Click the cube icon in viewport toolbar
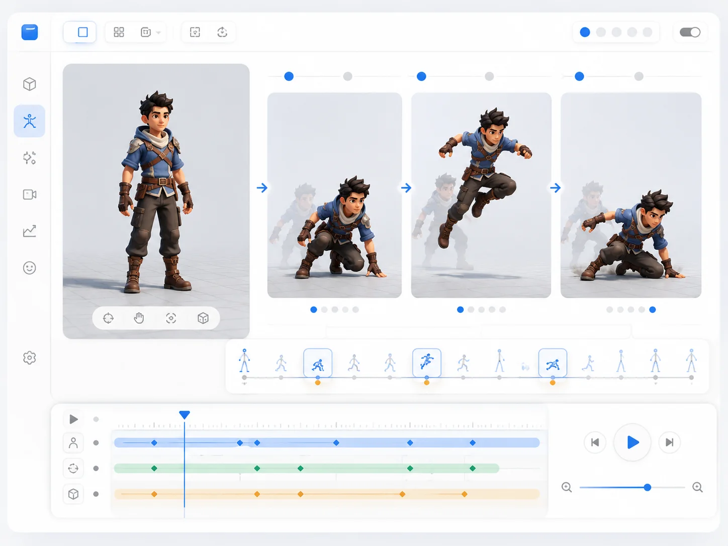Screen dimensions: 728x546 (x=203, y=318)
